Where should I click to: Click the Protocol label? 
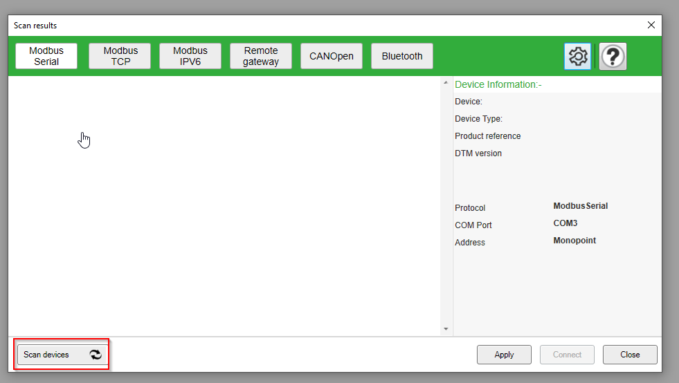[470, 207]
